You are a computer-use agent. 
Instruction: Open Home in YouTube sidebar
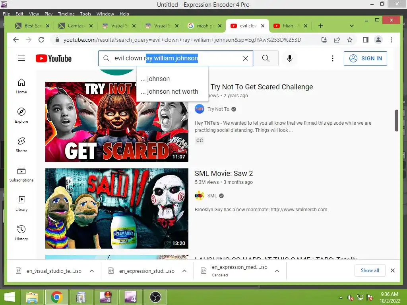pos(21,86)
